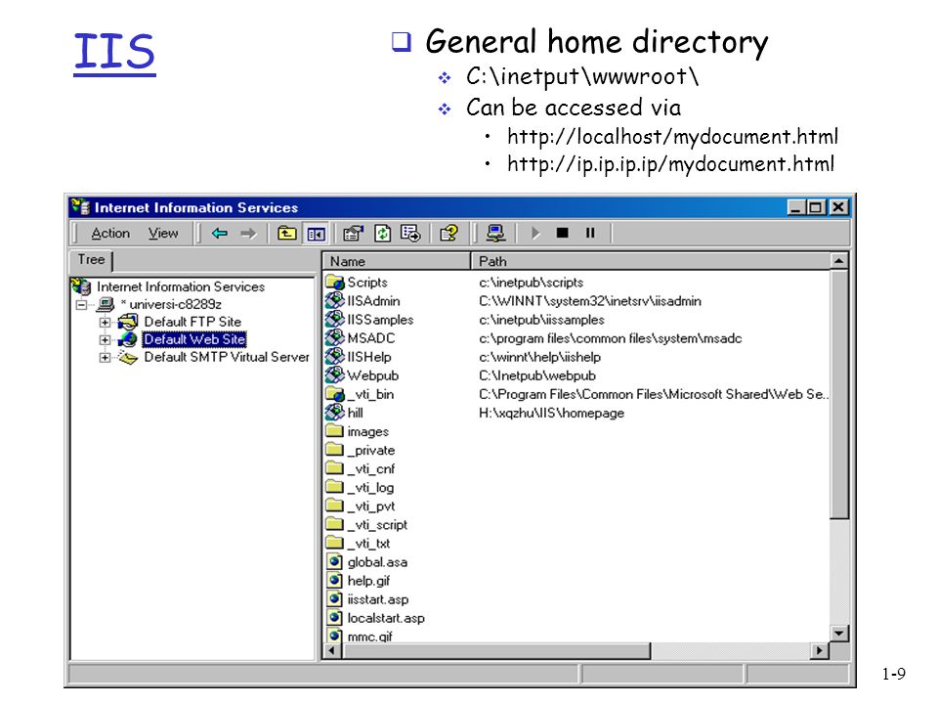Click the add computer toolbar icon

[495, 233]
